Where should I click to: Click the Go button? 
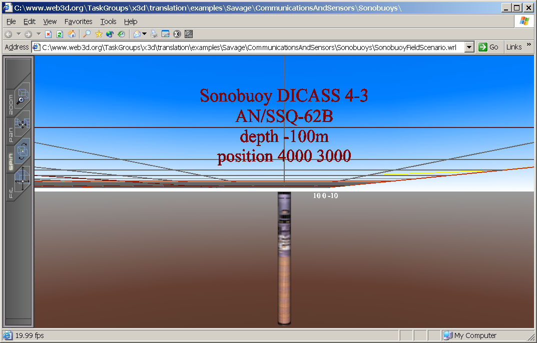click(x=488, y=47)
